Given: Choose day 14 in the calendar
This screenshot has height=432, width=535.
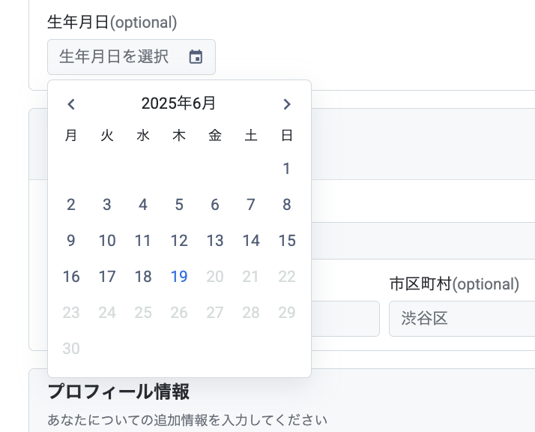Looking at the screenshot, I should click(251, 241).
